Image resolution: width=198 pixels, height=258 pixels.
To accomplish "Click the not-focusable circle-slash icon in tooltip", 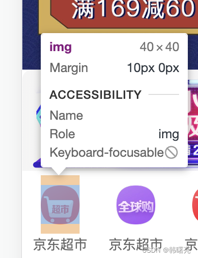I will [171, 152].
